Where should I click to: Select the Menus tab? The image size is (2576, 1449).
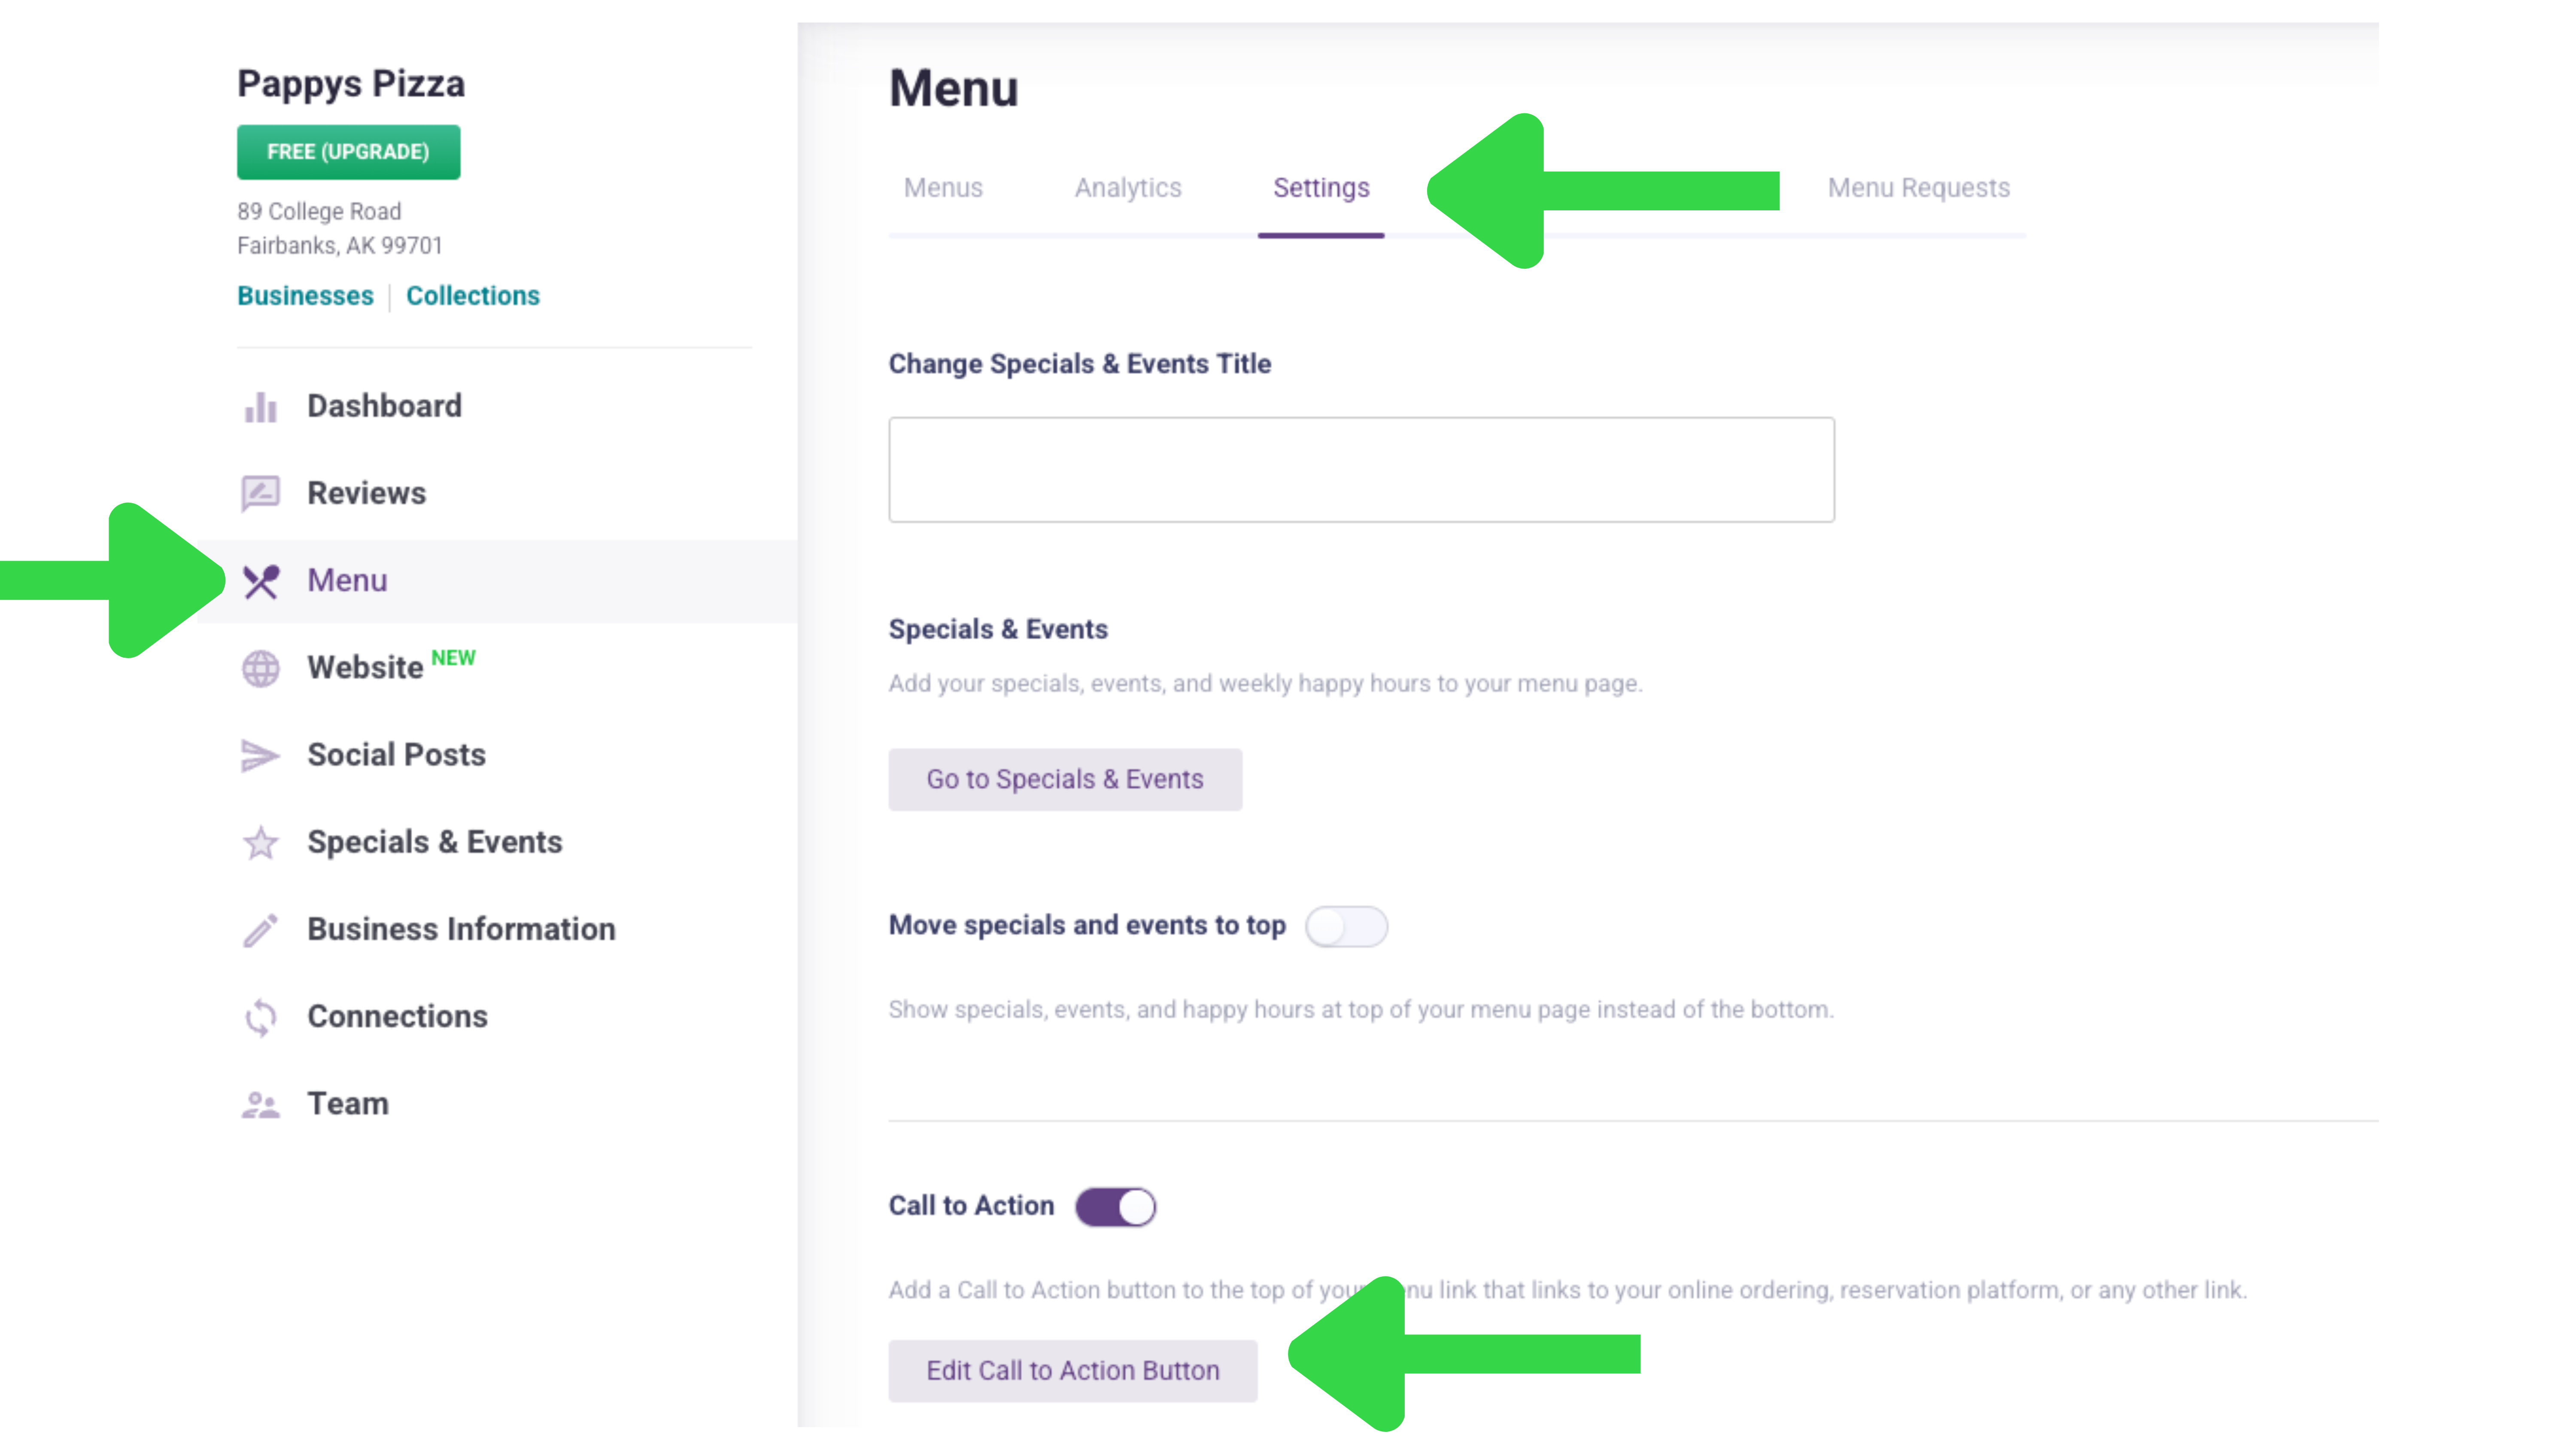(943, 188)
